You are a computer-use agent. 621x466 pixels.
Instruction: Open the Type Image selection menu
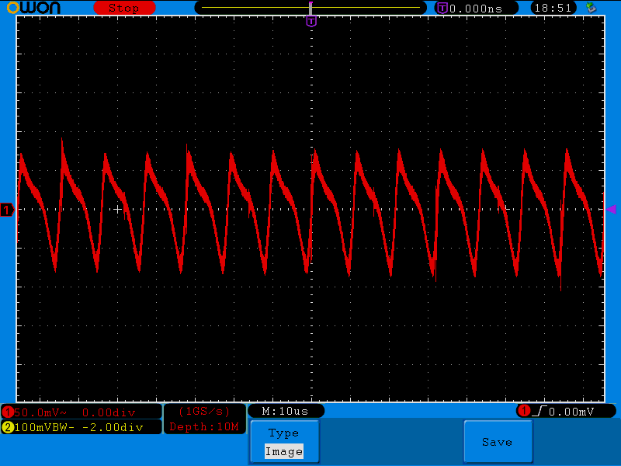[x=283, y=443]
